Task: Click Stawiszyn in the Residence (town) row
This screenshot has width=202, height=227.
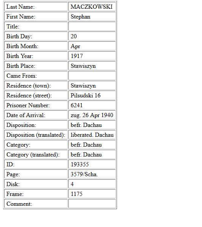Action: pos(83,86)
